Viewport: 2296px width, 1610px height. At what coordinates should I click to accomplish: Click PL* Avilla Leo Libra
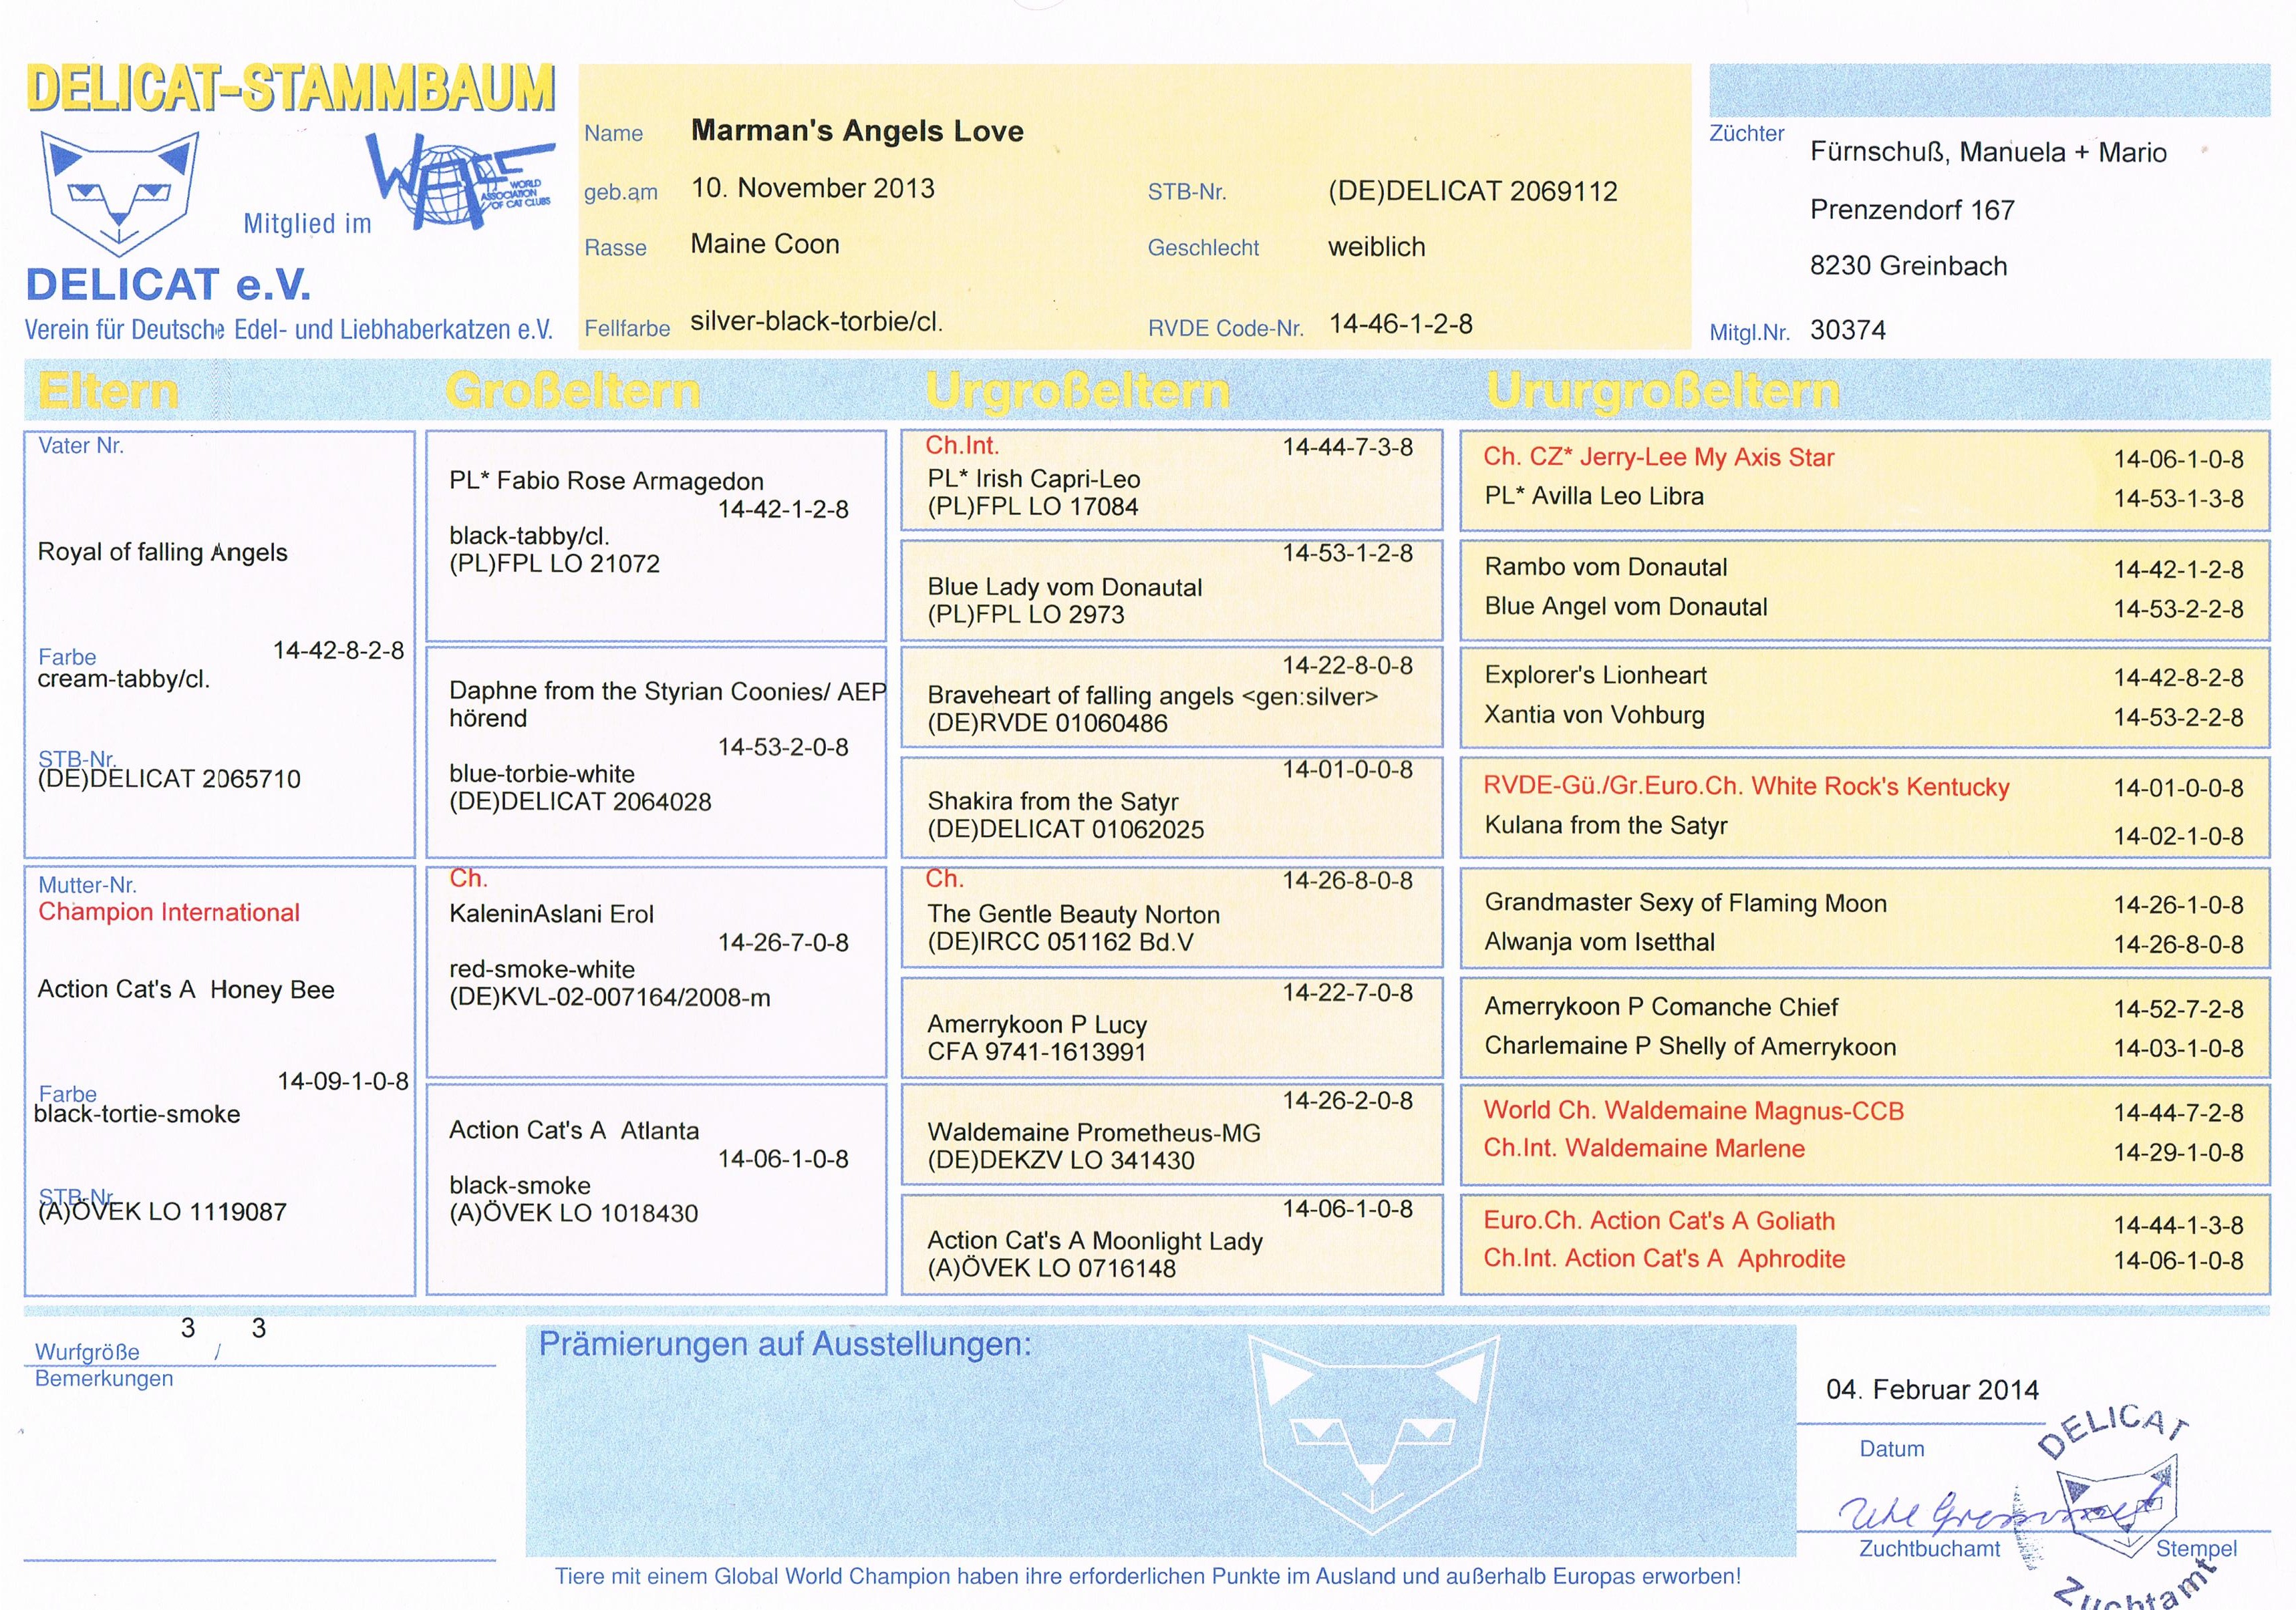1594,496
